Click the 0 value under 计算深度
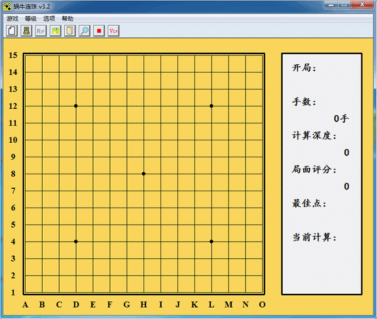The width and height of the screenshot is (377, 319). point(346,152)
